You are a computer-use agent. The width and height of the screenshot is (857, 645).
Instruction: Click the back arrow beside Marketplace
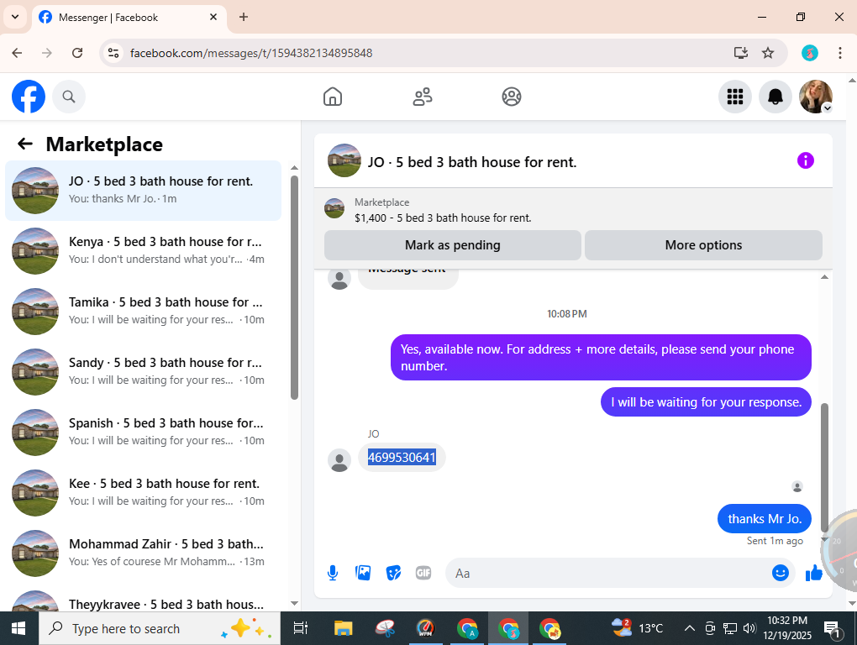(25, 144)
